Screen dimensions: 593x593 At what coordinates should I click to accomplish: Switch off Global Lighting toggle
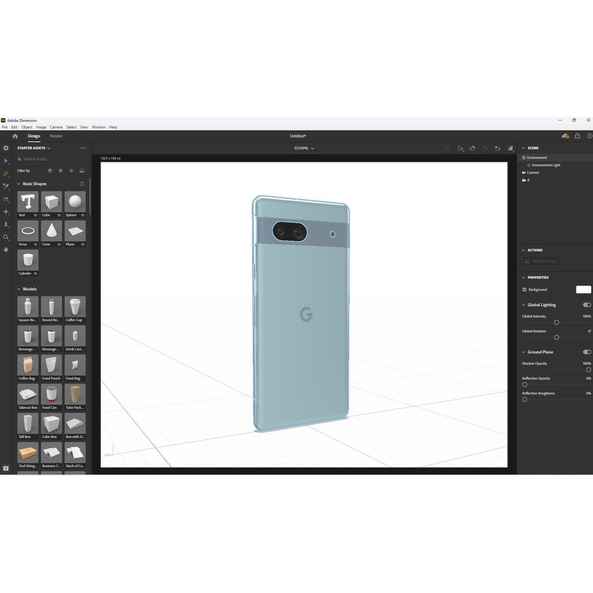(586, 305)
